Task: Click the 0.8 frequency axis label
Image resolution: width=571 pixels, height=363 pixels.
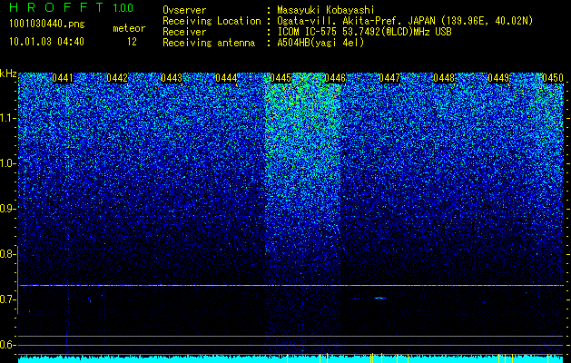Action: click(7, 254)
